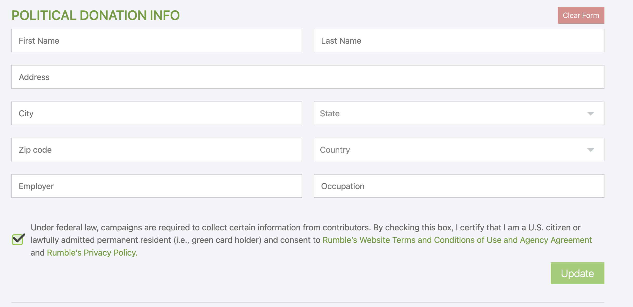The image size is (633, 307).
Task: Click into the Address field
Action: (308, 77)
